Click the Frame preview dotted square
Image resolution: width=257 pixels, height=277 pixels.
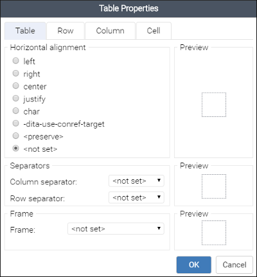(214, 233)
